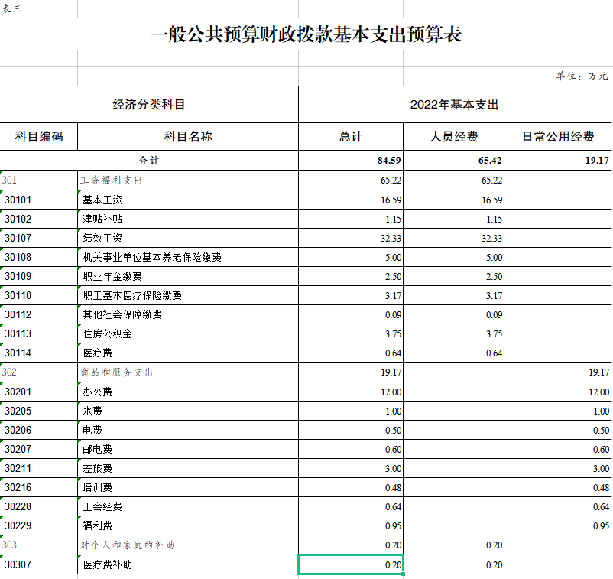
Task: Click the highlighted 医疗费补助 total cell 0.20
Action: point(351,565)
